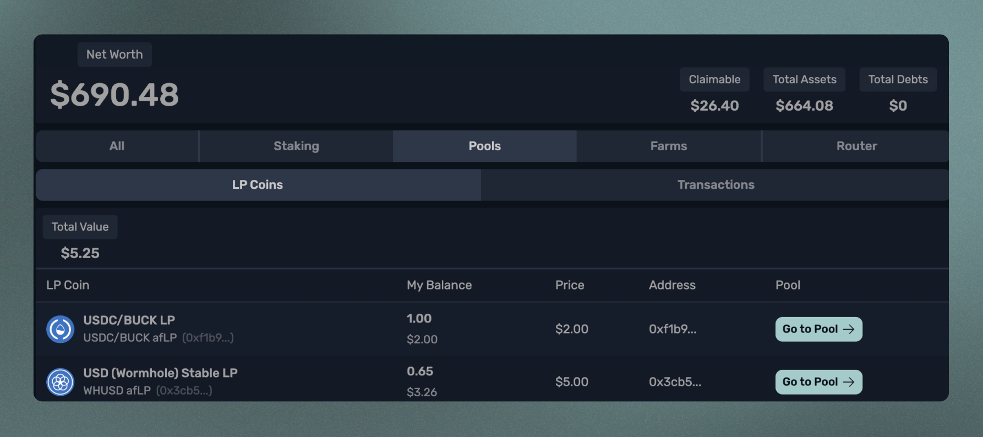This screenshot has width=983, height=437.
Task: Switch to the Router tab
Action: click(856, 146)
